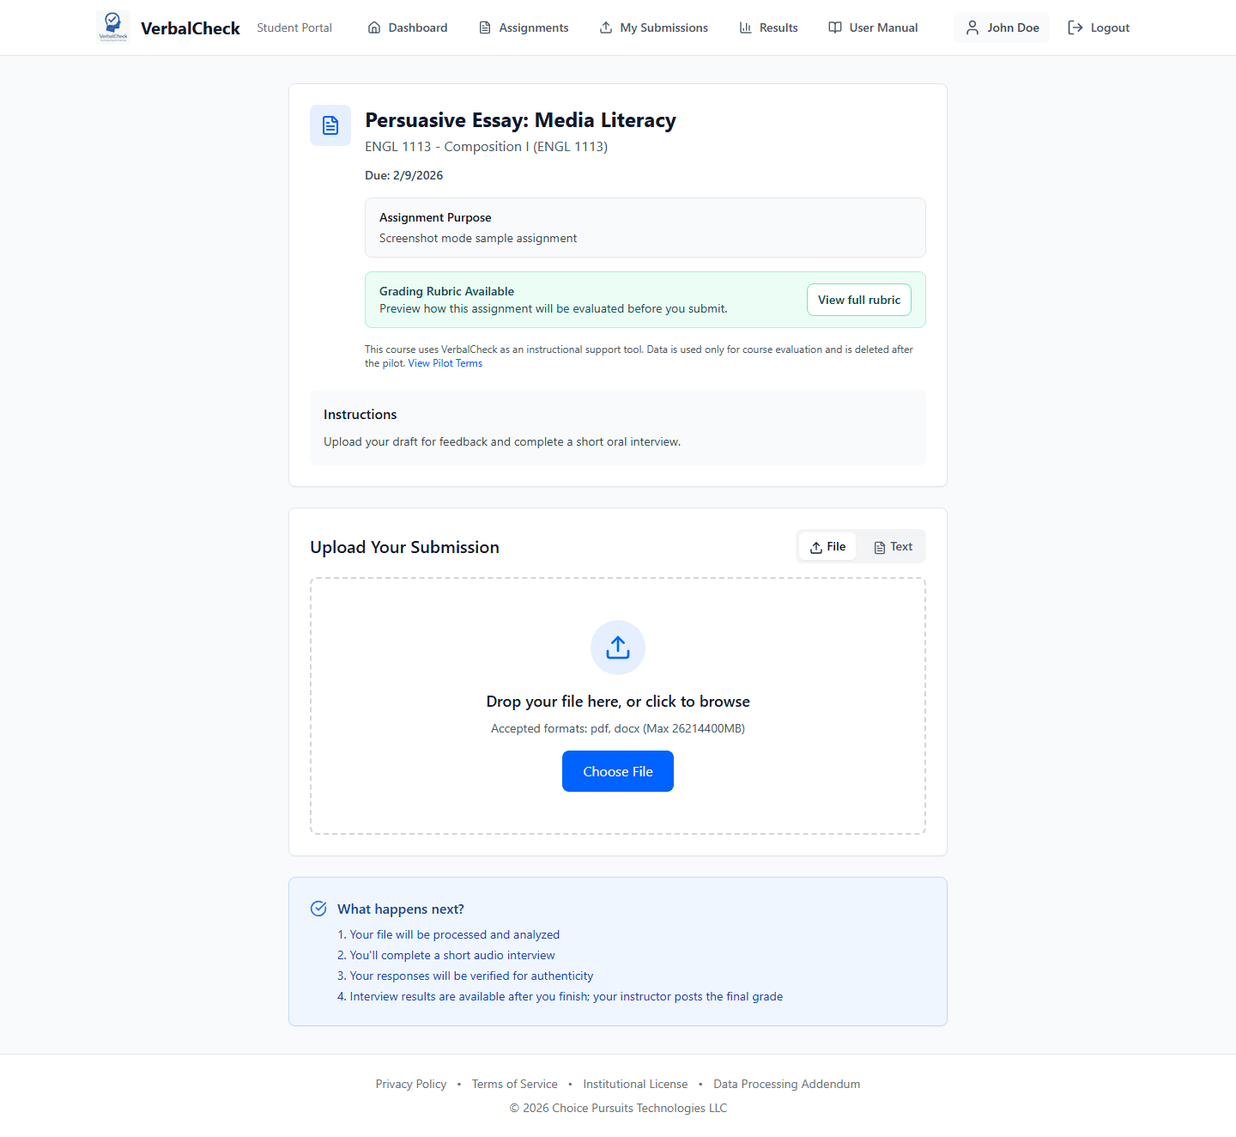Click the Logout arrow icon
Screen dimensions: 1236x1137
(1075, 27)
